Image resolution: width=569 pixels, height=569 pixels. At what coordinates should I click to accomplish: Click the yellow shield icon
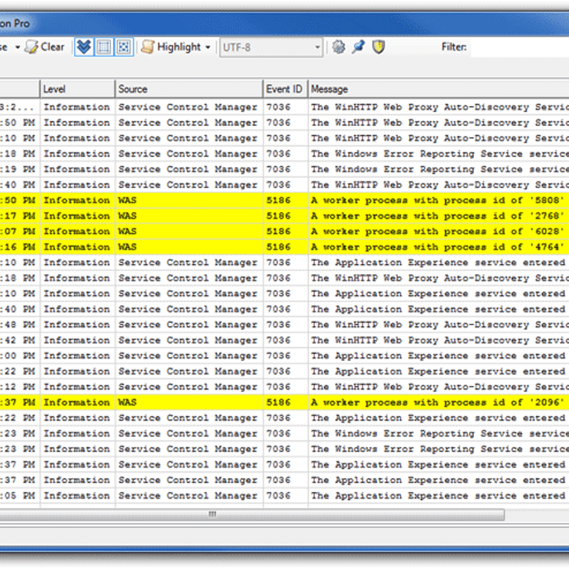point(378,47)
